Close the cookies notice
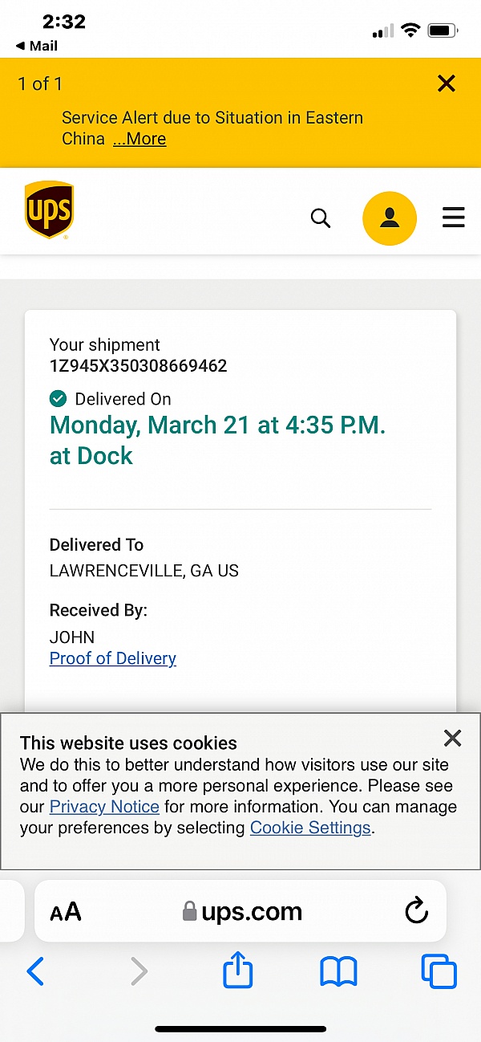 pos(453,738)
